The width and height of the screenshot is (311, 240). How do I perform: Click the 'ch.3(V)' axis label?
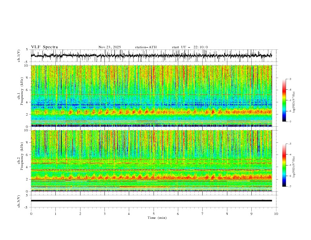coord(19,201)
